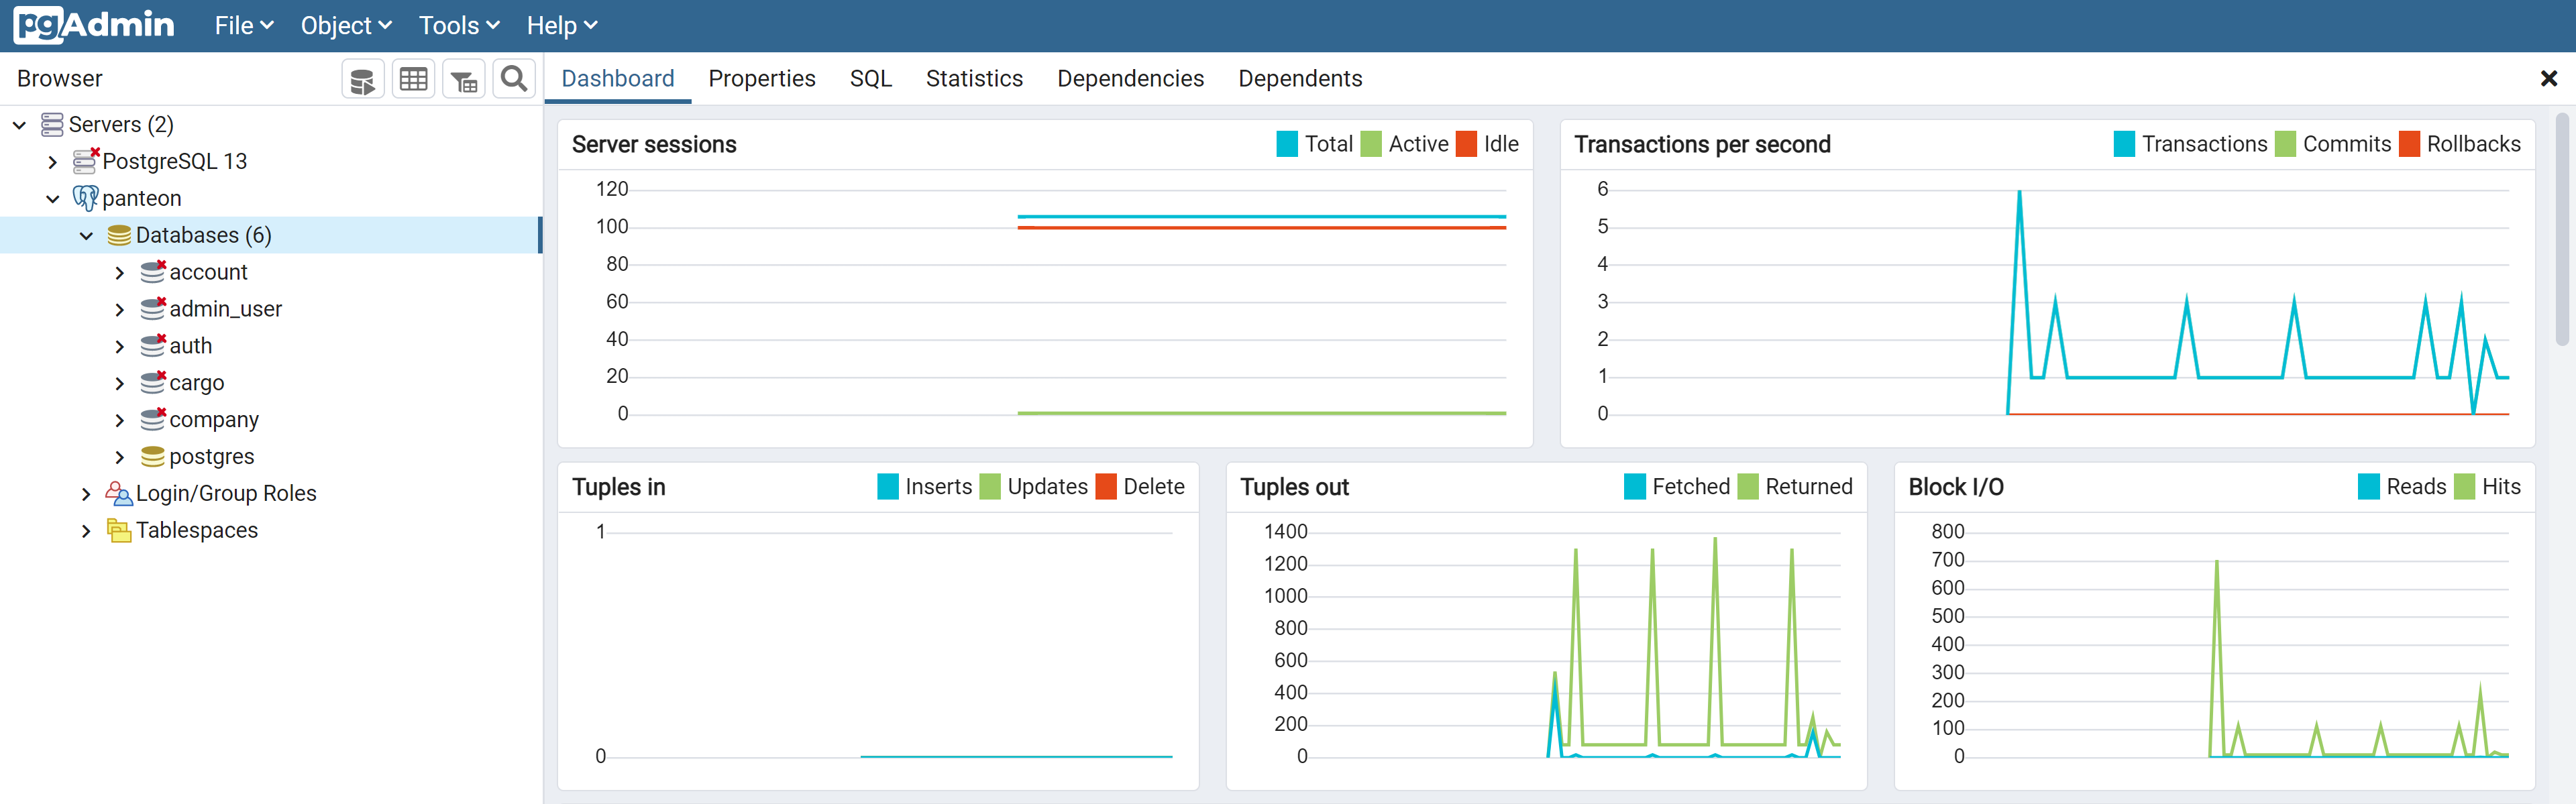Click the dashboard vertical scrollbar
2576x804 pixels.
(2561, 230)
